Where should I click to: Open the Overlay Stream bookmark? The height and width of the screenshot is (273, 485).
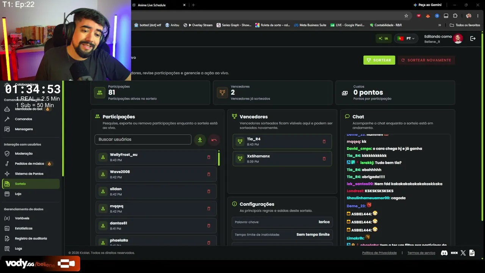pos(198,25)
